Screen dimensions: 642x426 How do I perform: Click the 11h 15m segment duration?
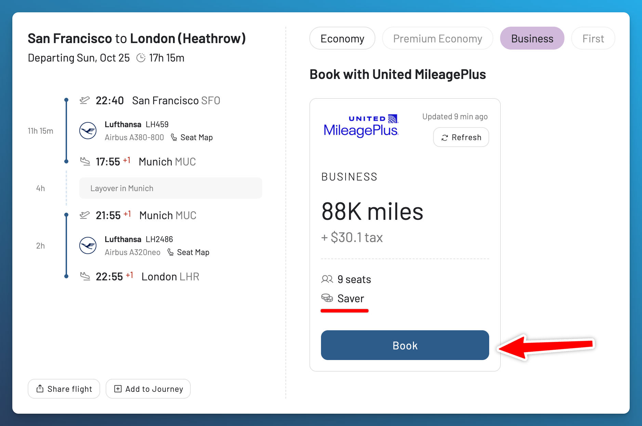(x=40, y=131)
